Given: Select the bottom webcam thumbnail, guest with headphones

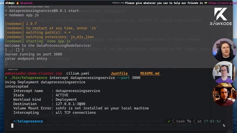Looking at the screenshot, I should [224, 95].
